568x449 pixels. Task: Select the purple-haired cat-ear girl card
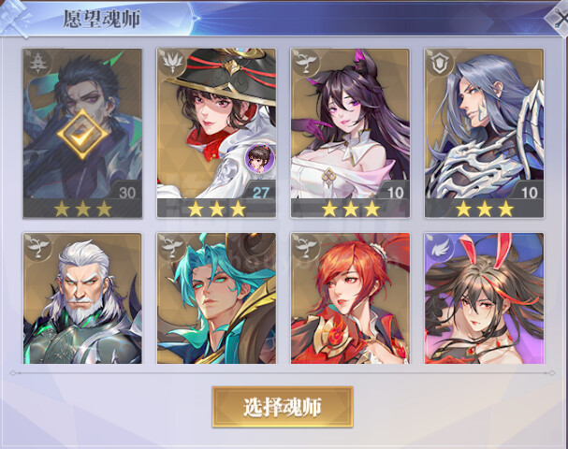point(350,133)
